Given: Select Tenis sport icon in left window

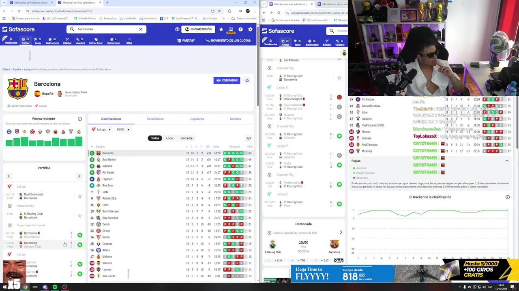Looking at the screenshot, I should coord(38,41).
